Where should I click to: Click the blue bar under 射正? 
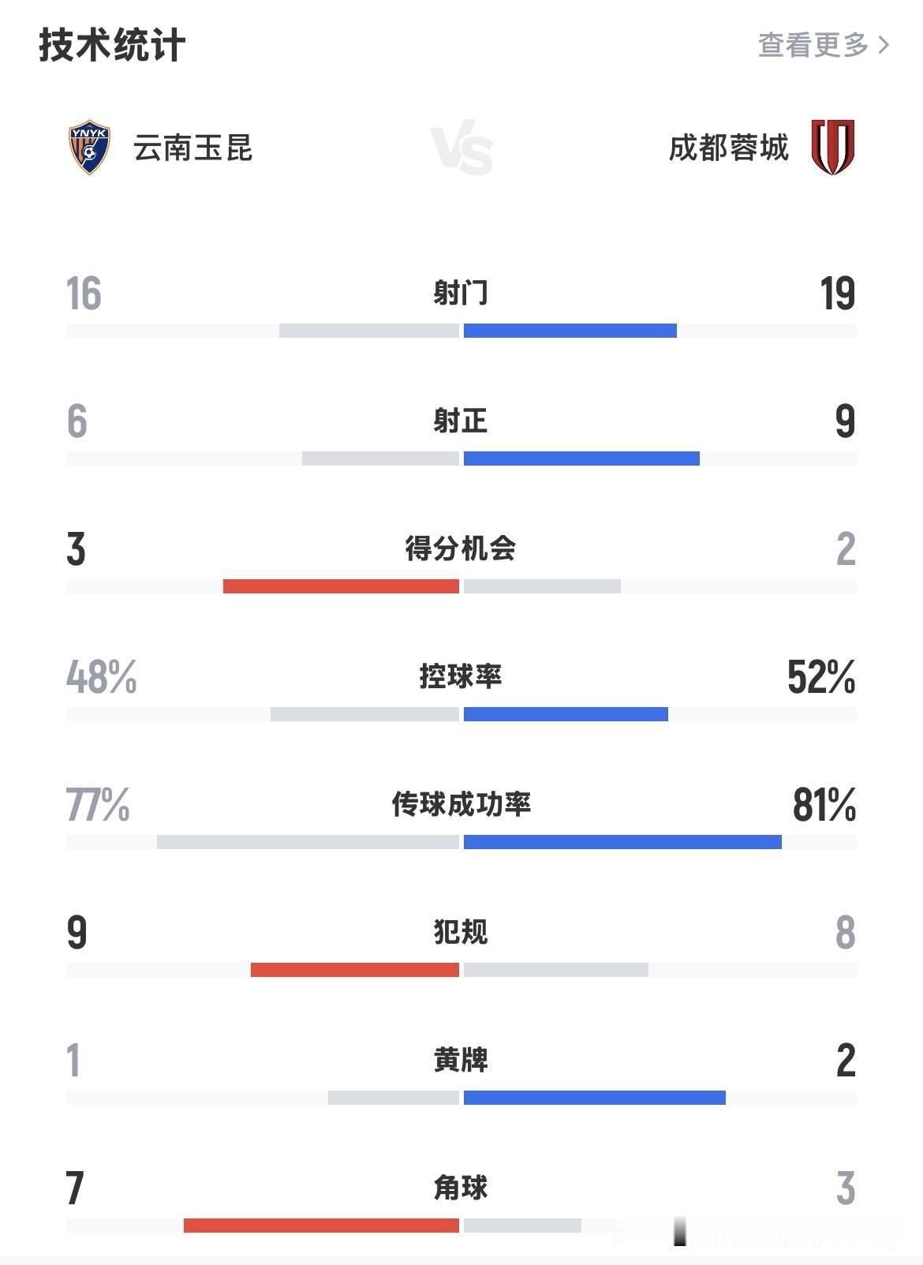(581, 458)
